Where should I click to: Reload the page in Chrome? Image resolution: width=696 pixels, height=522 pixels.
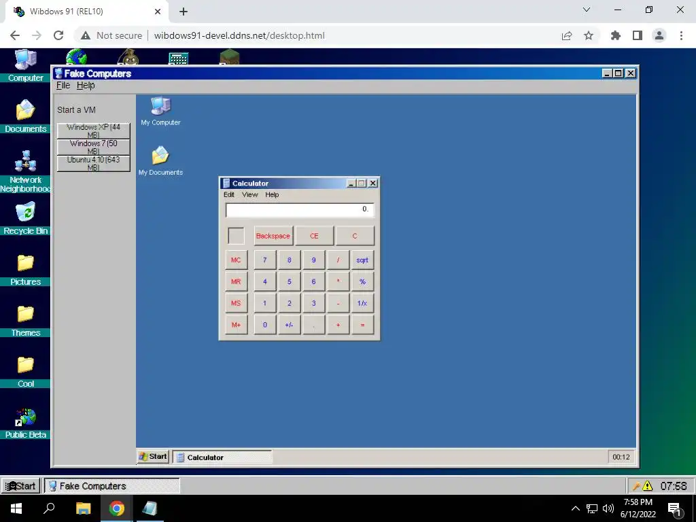point(58,35)
